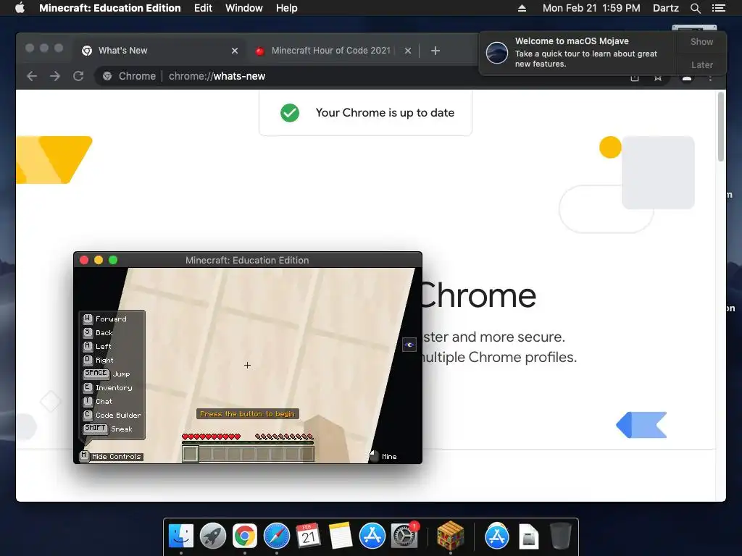Open a new Chrome tab
The height and width of the screenshot is (556, 742).
435,51
